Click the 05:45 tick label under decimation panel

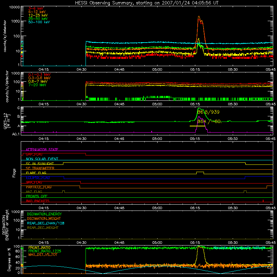coord(271,243)
